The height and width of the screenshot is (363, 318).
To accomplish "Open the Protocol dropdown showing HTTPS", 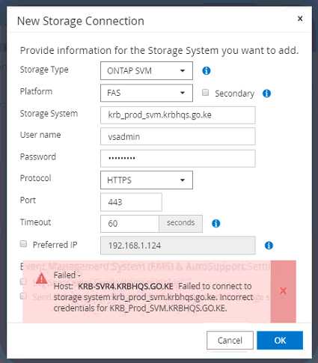I will [x=147, y=180].
